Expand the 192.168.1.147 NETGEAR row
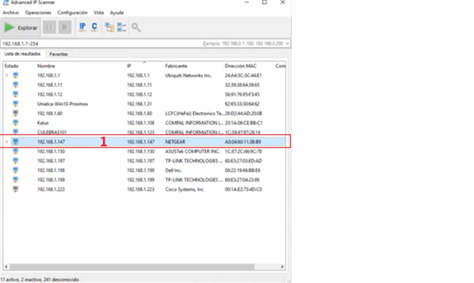The image size is (474, 283). pos(6,141)
